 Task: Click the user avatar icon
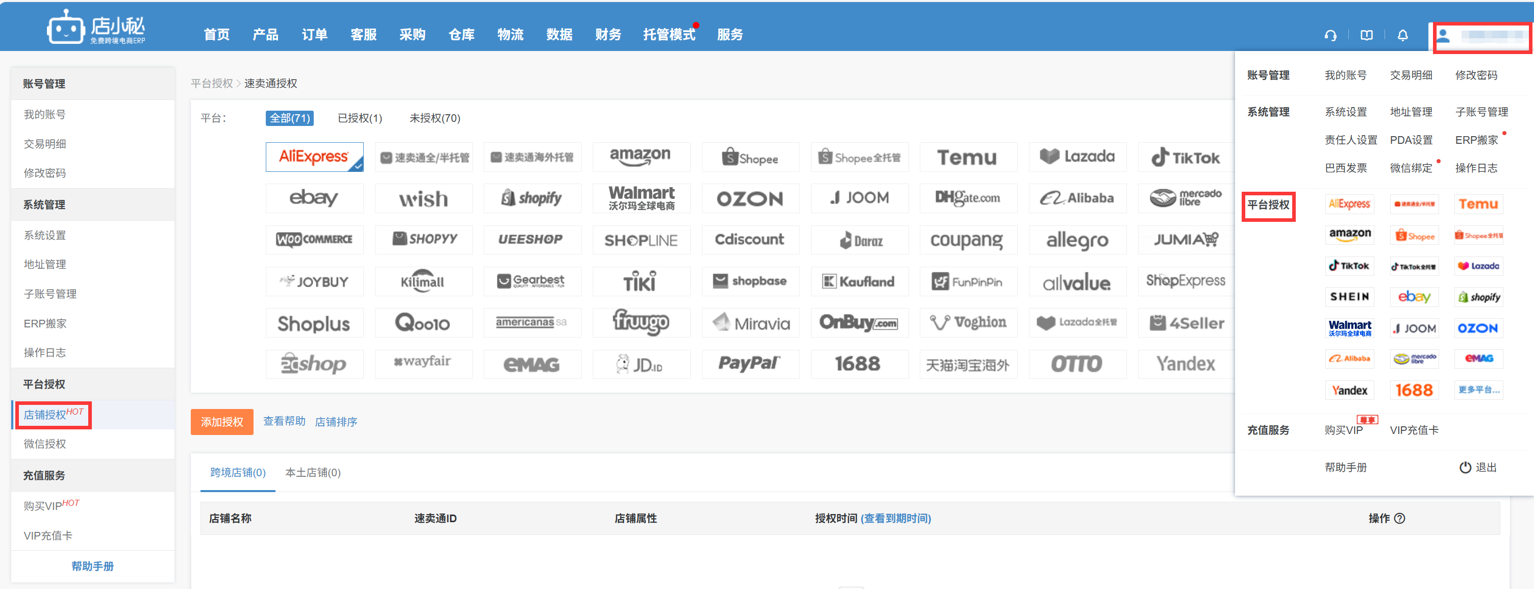[x=1444, y=36]
